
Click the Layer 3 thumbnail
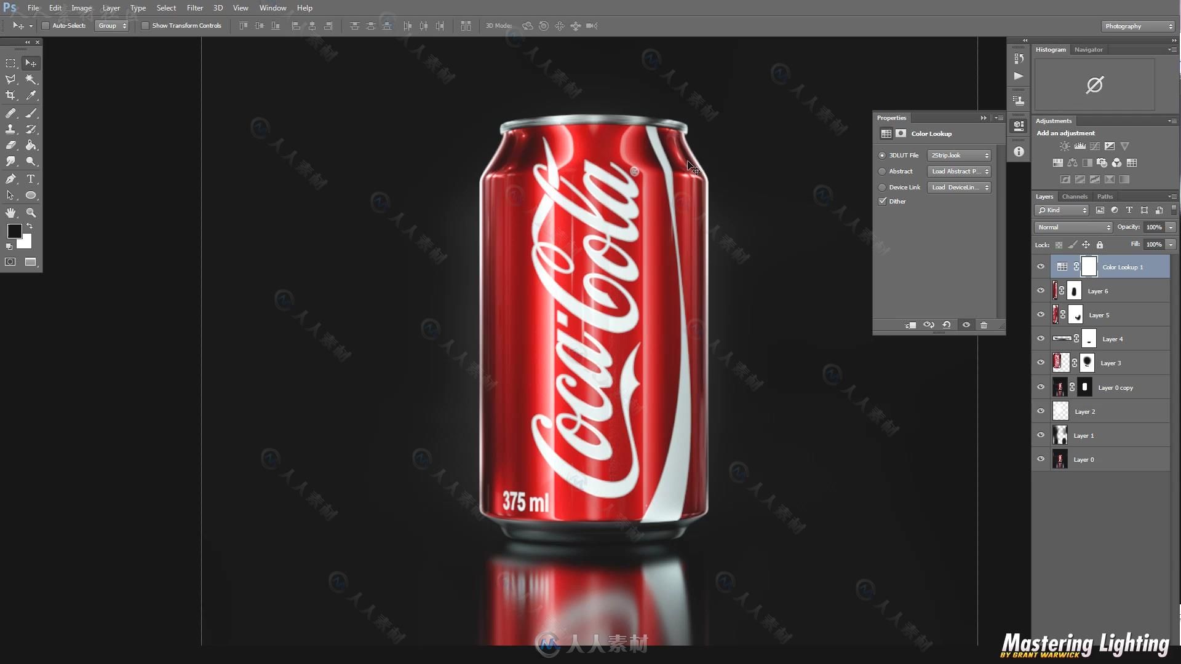click(x=1061, y=362)
